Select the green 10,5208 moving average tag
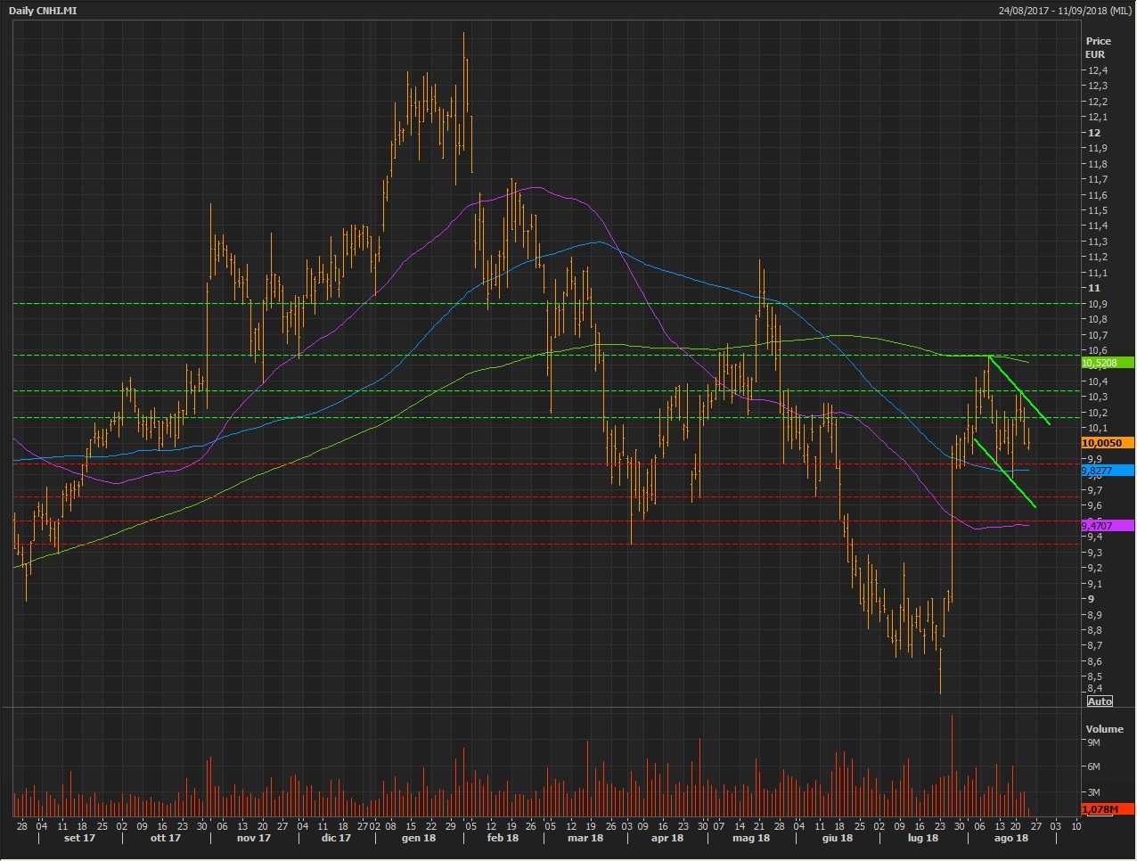This screenshot has height=861, width=1137. (1107, 363)
